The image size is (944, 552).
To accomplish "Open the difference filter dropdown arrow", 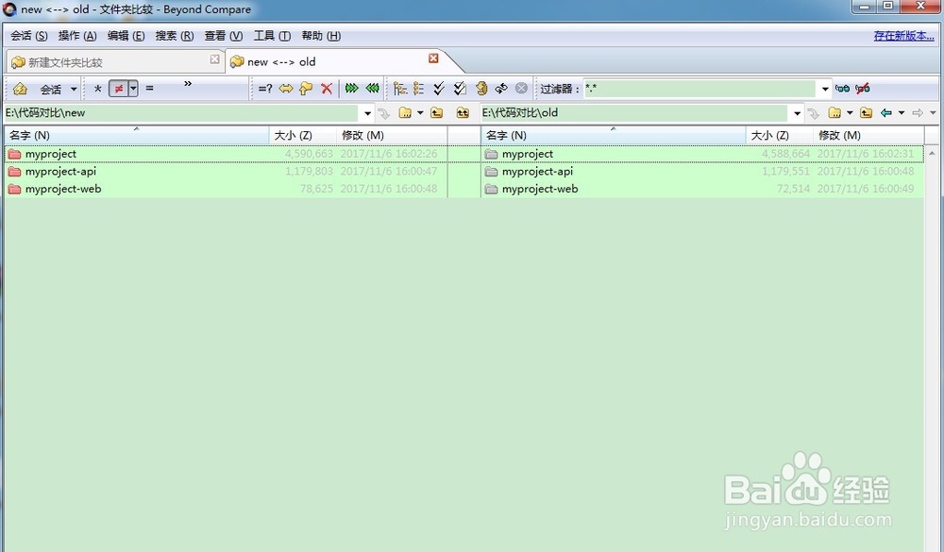I will pyautogui.click(x=131, y=89).
